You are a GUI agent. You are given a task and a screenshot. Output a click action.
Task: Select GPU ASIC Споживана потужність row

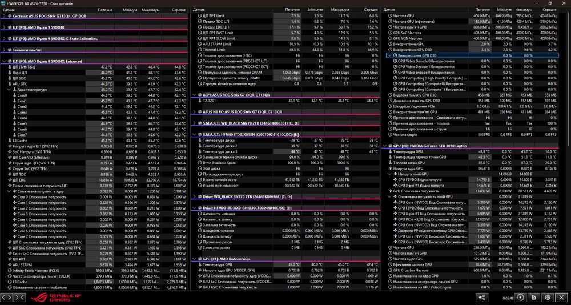(x=285, y=287)
